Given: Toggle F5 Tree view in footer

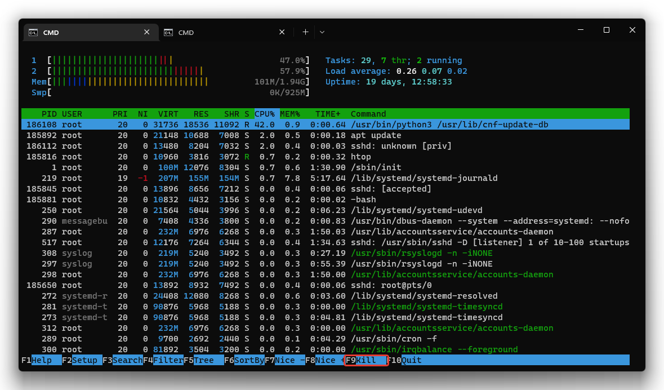Looking at the screenshot, I should [204, 360].
